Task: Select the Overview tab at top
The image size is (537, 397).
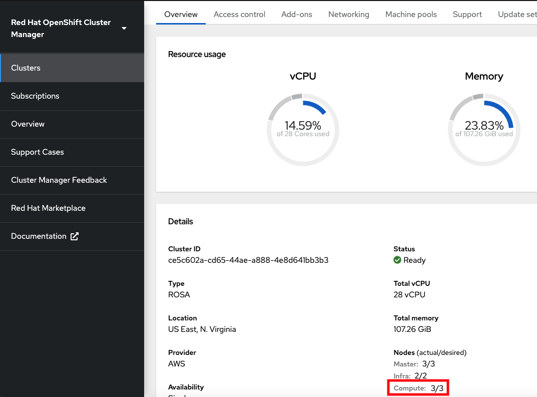Action: [x=181, y=15]
